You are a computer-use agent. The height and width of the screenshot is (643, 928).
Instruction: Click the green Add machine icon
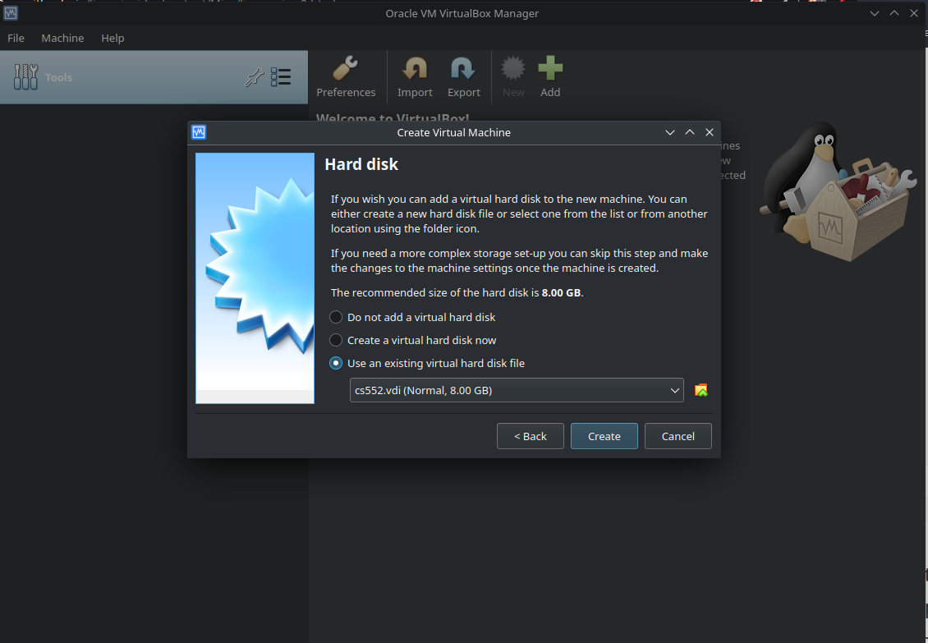pyautogui.click(x=550, y=76)
